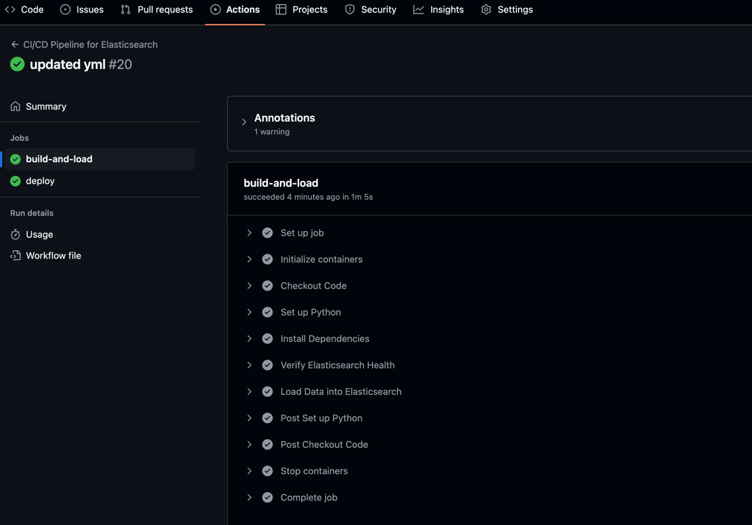
Task: Click check icon for Load Data into Elasticsearch
Action: click(267, 392)
